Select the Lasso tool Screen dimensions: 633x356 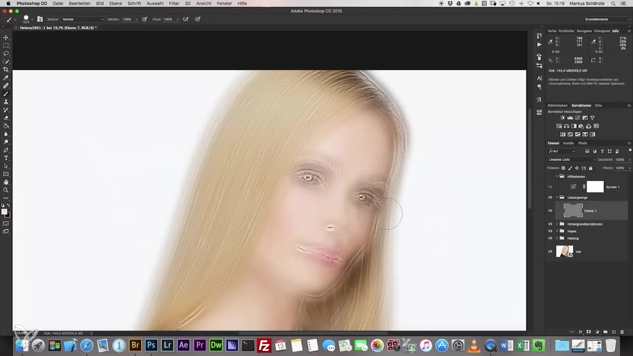6,53
